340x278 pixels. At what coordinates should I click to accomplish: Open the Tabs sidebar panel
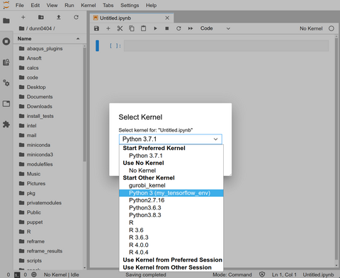pos(6,104)
